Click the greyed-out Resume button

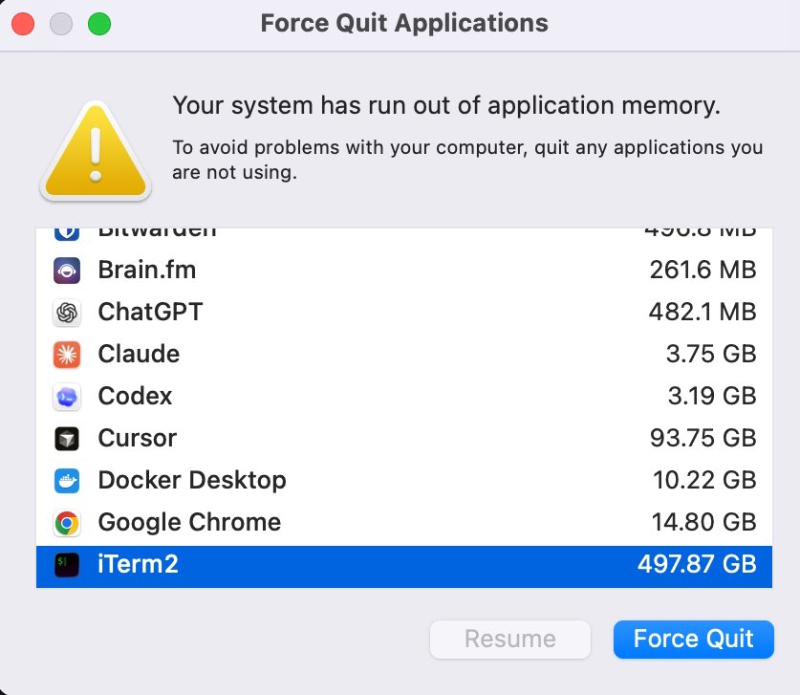[x=510, y=640]
